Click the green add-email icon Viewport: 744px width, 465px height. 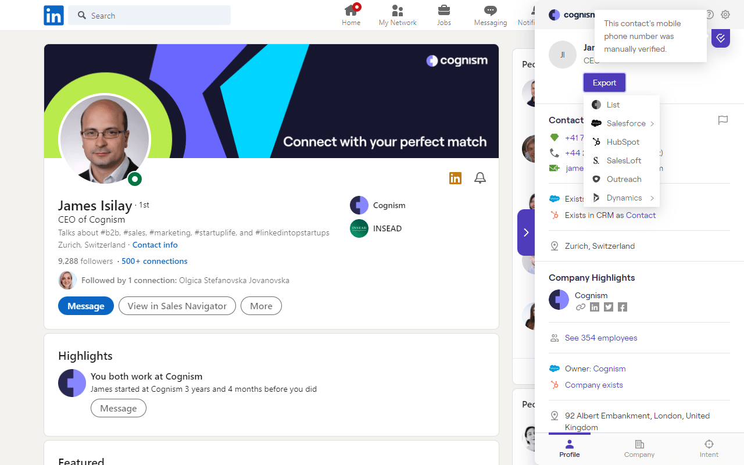554,168
